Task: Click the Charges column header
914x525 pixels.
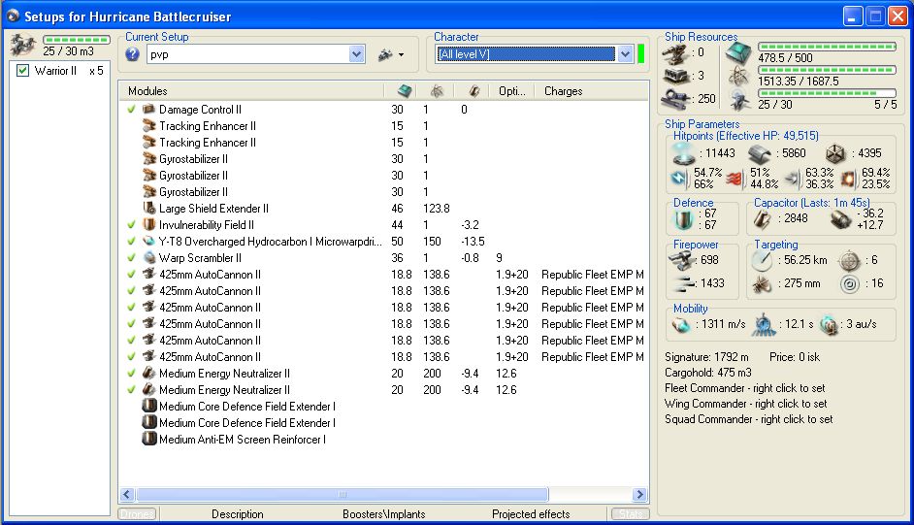Action: point(564,91)
